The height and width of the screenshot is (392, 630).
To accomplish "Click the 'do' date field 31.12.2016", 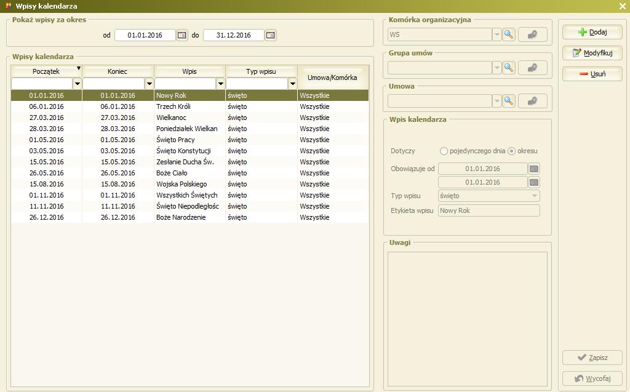I will [x=234, y=35].
